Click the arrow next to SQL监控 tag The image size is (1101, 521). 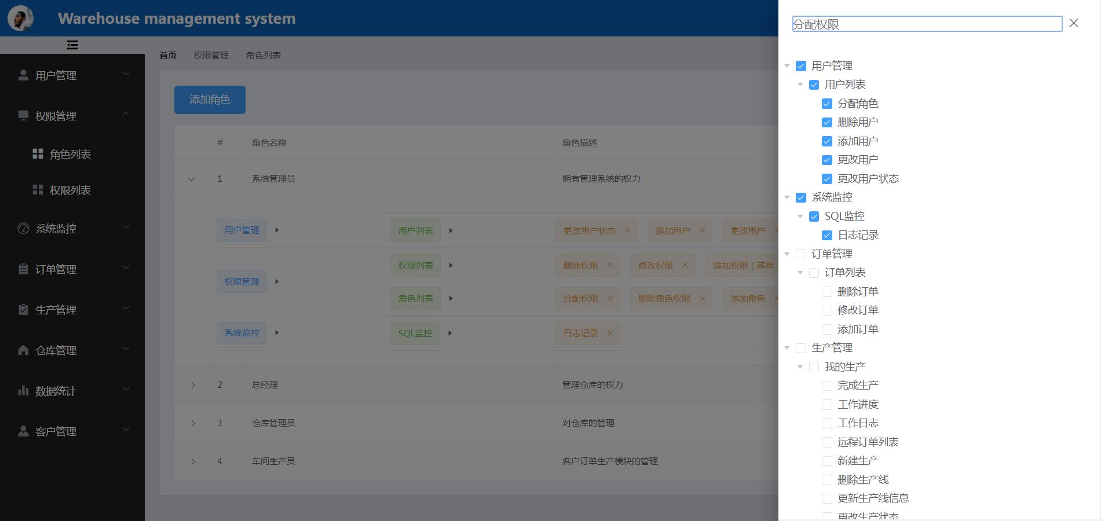click(x=451, y=333)
